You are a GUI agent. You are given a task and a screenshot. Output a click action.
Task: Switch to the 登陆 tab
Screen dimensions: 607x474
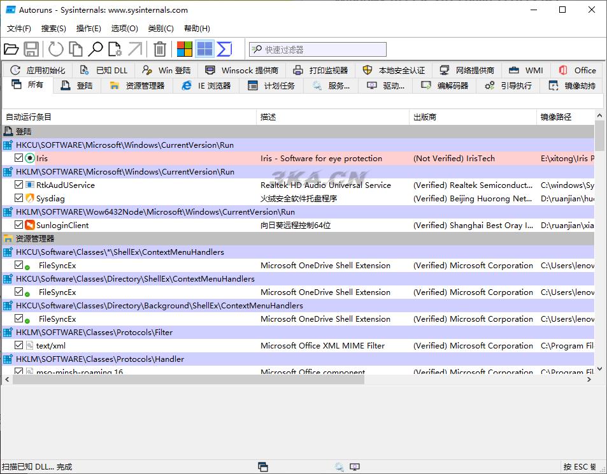click(76, 85)
